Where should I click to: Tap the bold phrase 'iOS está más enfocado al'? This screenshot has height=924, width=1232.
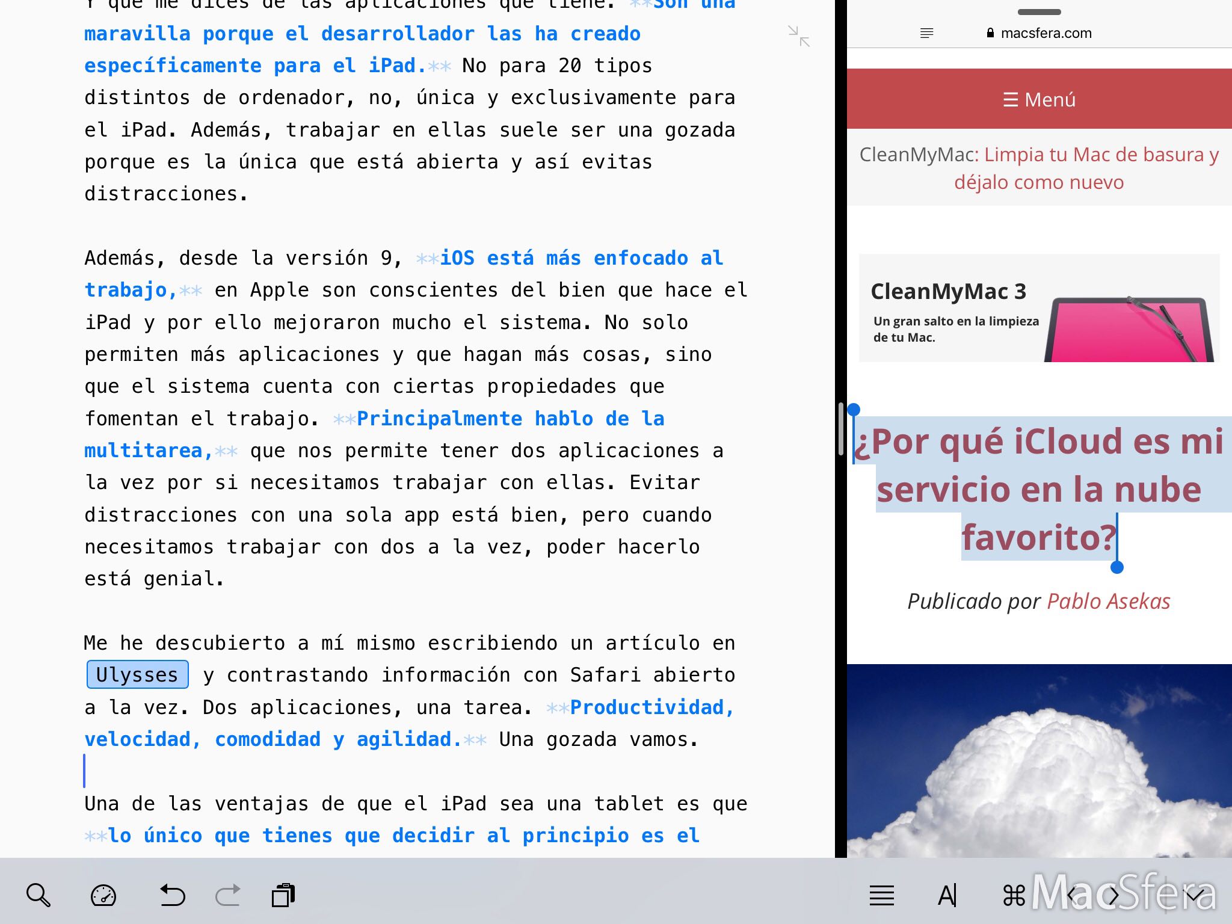[582, 258]
